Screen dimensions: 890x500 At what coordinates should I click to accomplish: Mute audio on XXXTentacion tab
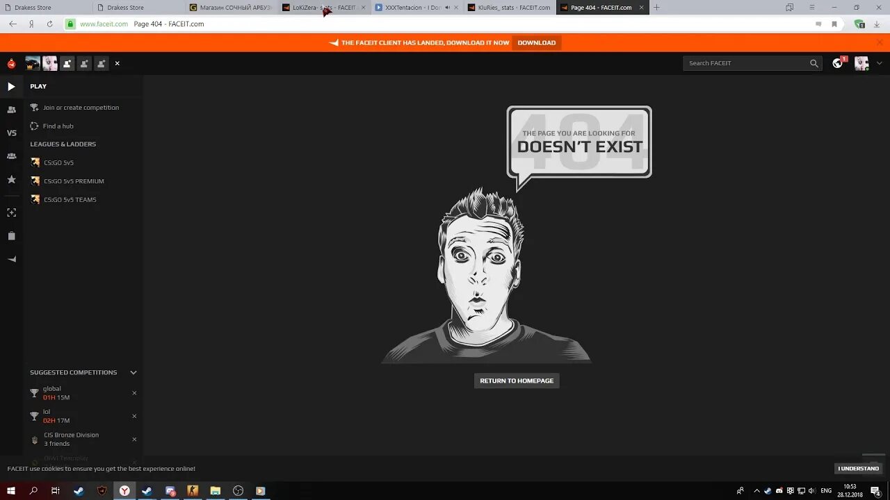coord(447,8)
